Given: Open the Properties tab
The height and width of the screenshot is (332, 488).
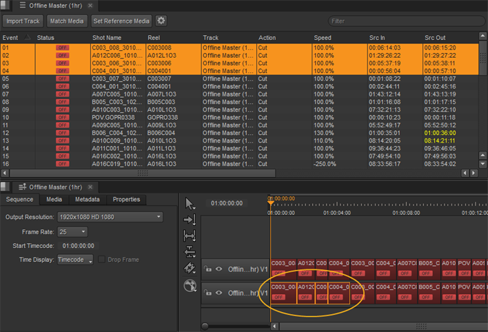Looking at the screenshot, I should pyautogui.click(x=126, y=200).
